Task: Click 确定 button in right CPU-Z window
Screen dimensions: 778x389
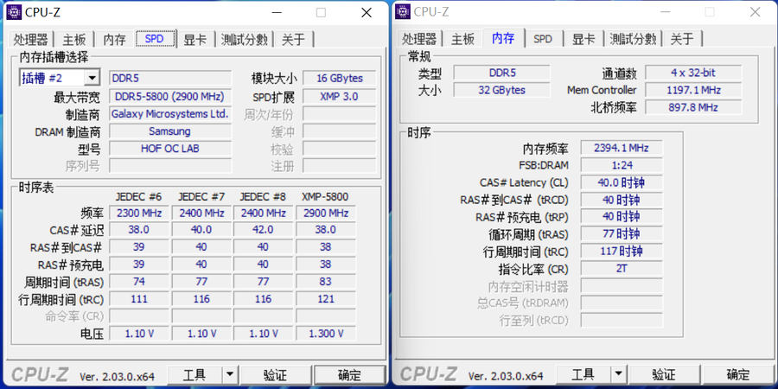Action: [738, 374]
